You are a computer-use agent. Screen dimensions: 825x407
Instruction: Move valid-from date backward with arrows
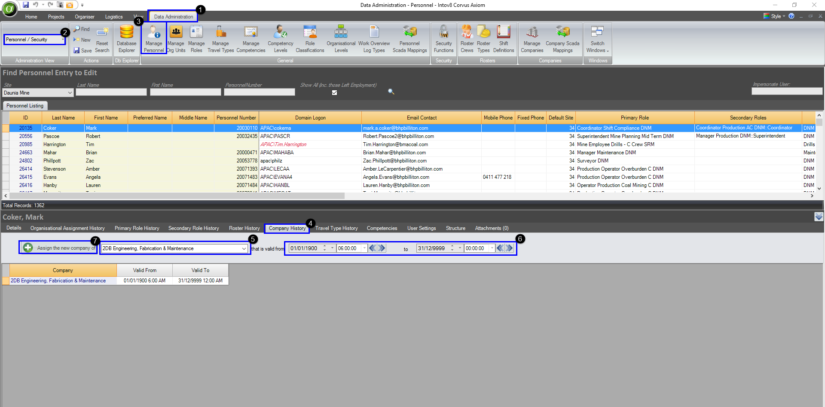373,248
